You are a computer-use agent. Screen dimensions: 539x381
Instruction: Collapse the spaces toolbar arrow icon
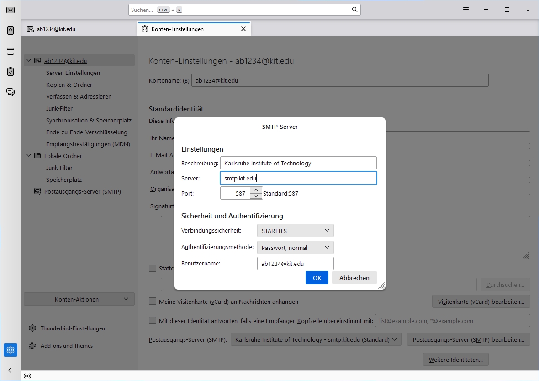[x=10, y=370]
